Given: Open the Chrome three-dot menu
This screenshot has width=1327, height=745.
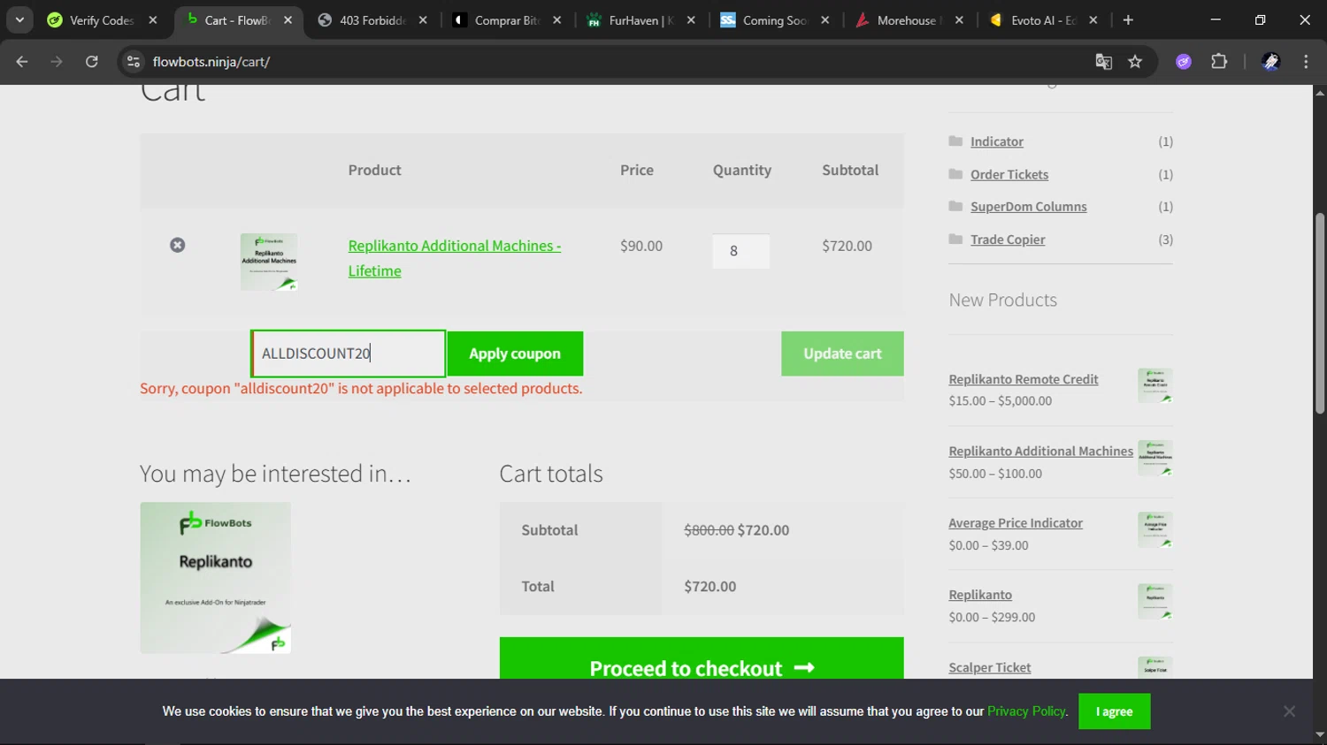Looking at the screenshot, I should coord(1306,62).
